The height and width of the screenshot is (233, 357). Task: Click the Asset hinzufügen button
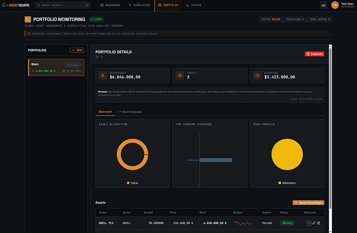308,203
